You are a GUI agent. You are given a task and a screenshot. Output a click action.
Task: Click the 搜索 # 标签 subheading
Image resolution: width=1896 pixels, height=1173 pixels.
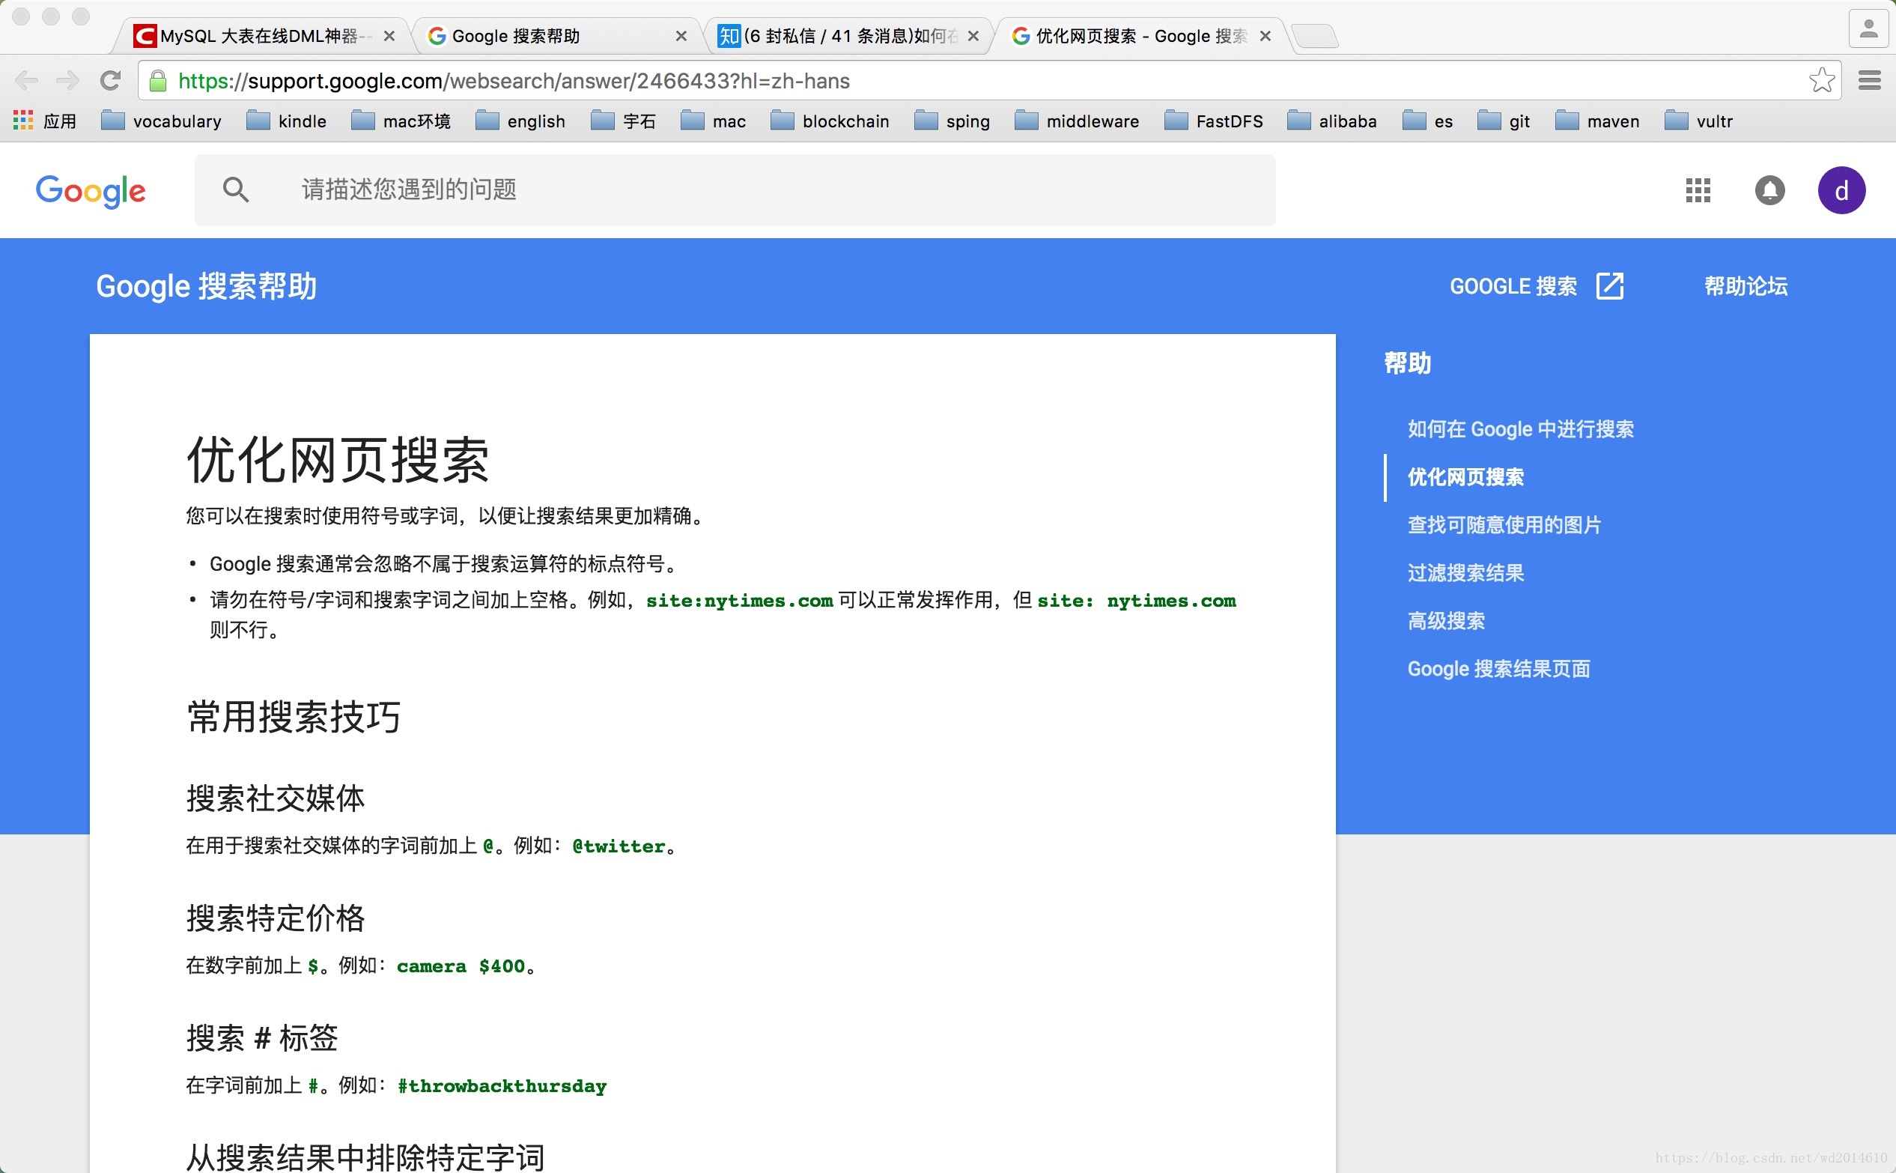click(x=262, y=1038)
